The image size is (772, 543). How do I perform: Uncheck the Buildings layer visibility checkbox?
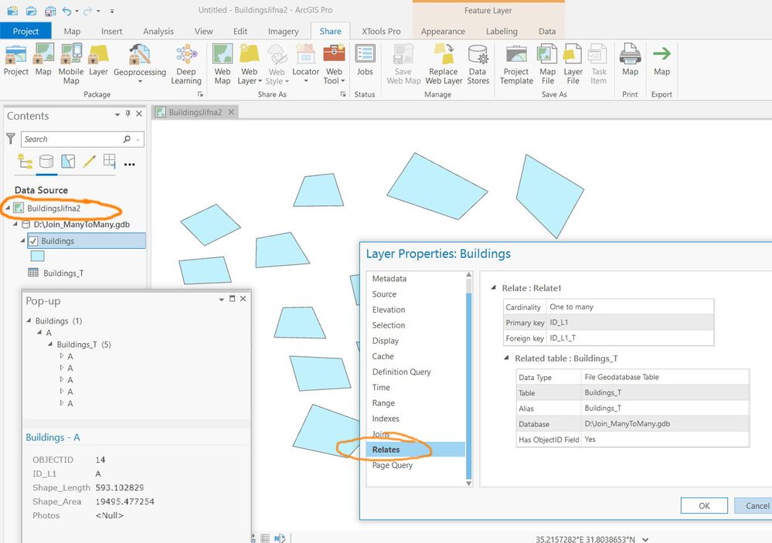coord(33,241)
